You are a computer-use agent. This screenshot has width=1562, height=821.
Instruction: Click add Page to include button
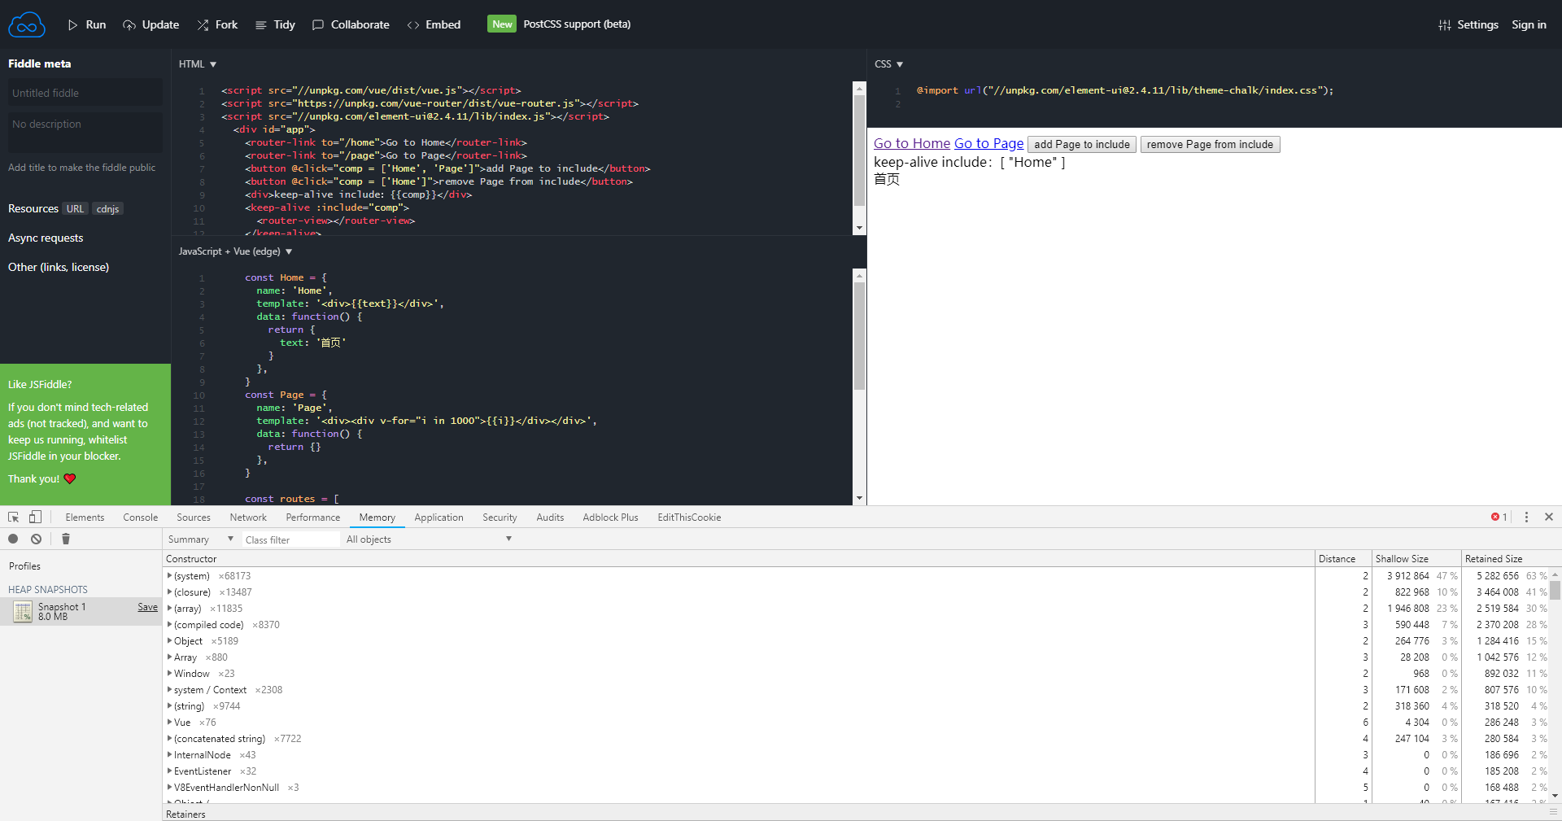(1081, 144)
